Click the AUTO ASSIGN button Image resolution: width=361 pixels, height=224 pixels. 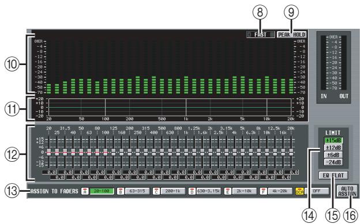pos(347,191)
